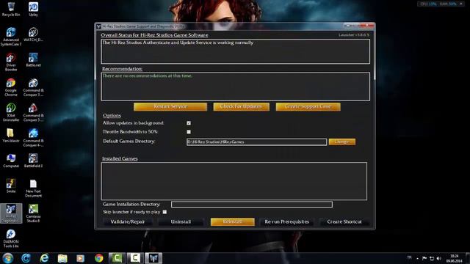Click the Launcher version label
This screenshot has width=470, height=264.
[354, 35]
